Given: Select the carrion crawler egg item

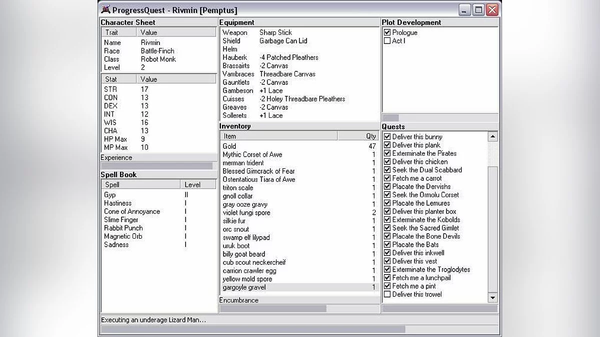Looking at the screenshot, I should pos(299,271).
